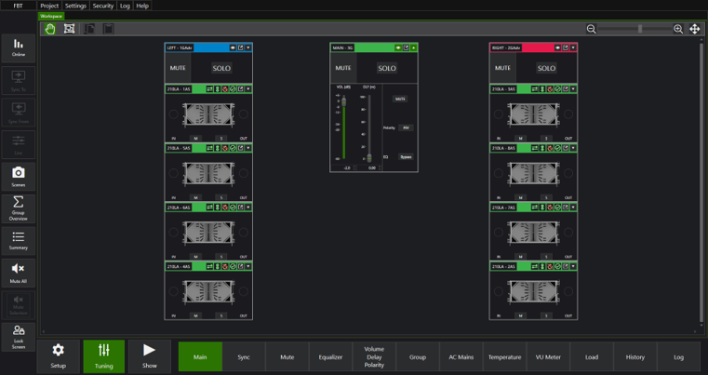
Task: Toggle M mute on 210LA - 1AS
Action: (195, 139)
